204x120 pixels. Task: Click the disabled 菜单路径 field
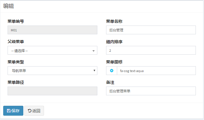point(52,91)
